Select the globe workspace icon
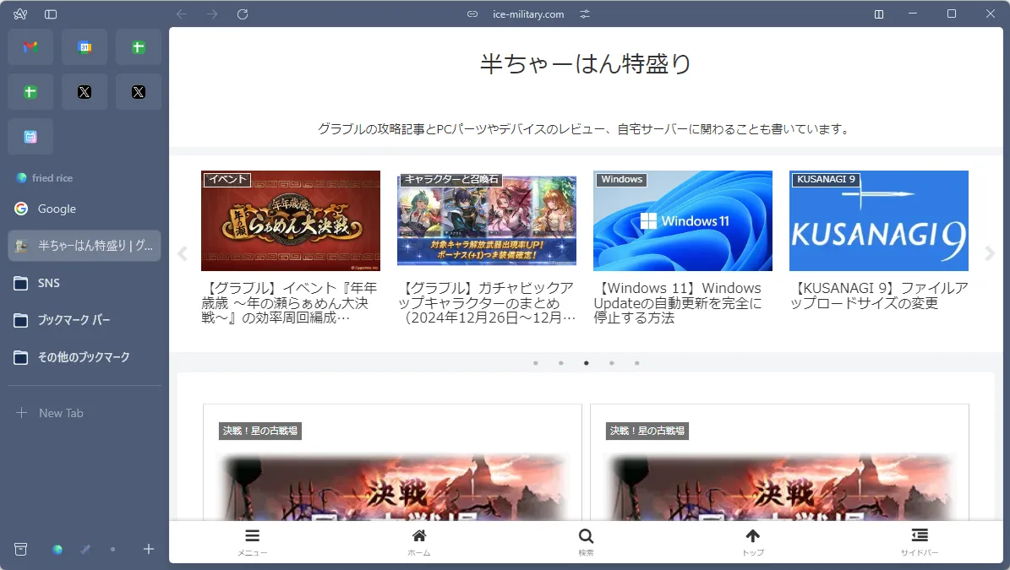 point(57,550)
